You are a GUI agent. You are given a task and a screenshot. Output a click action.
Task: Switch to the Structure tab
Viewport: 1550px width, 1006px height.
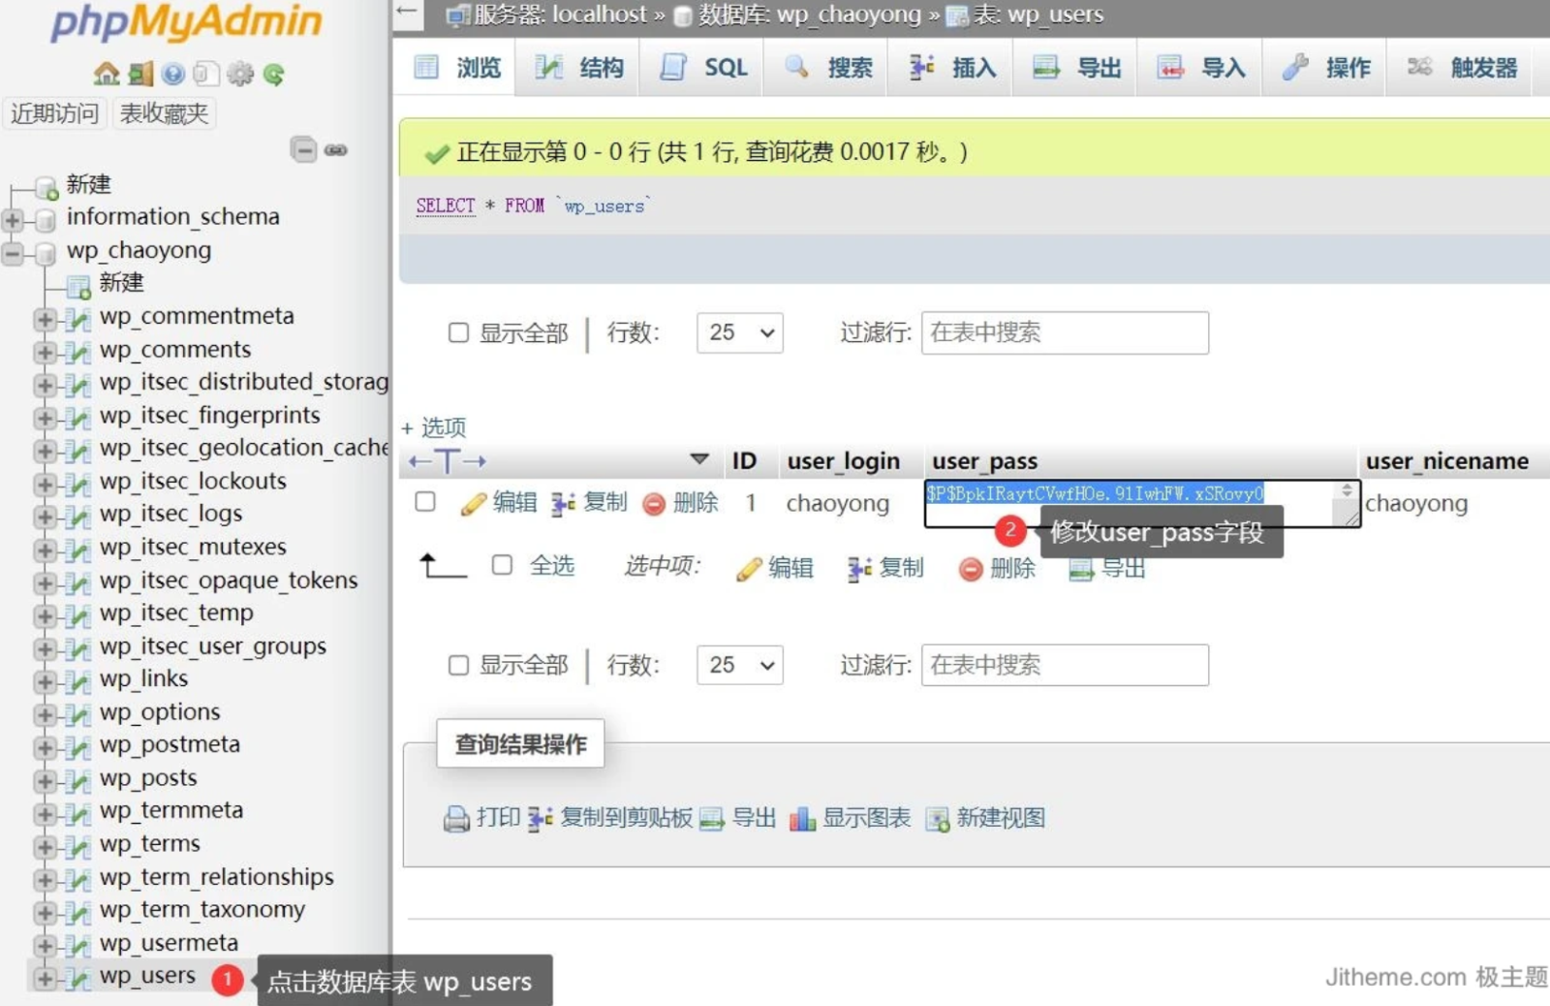[x=578, y=68]
